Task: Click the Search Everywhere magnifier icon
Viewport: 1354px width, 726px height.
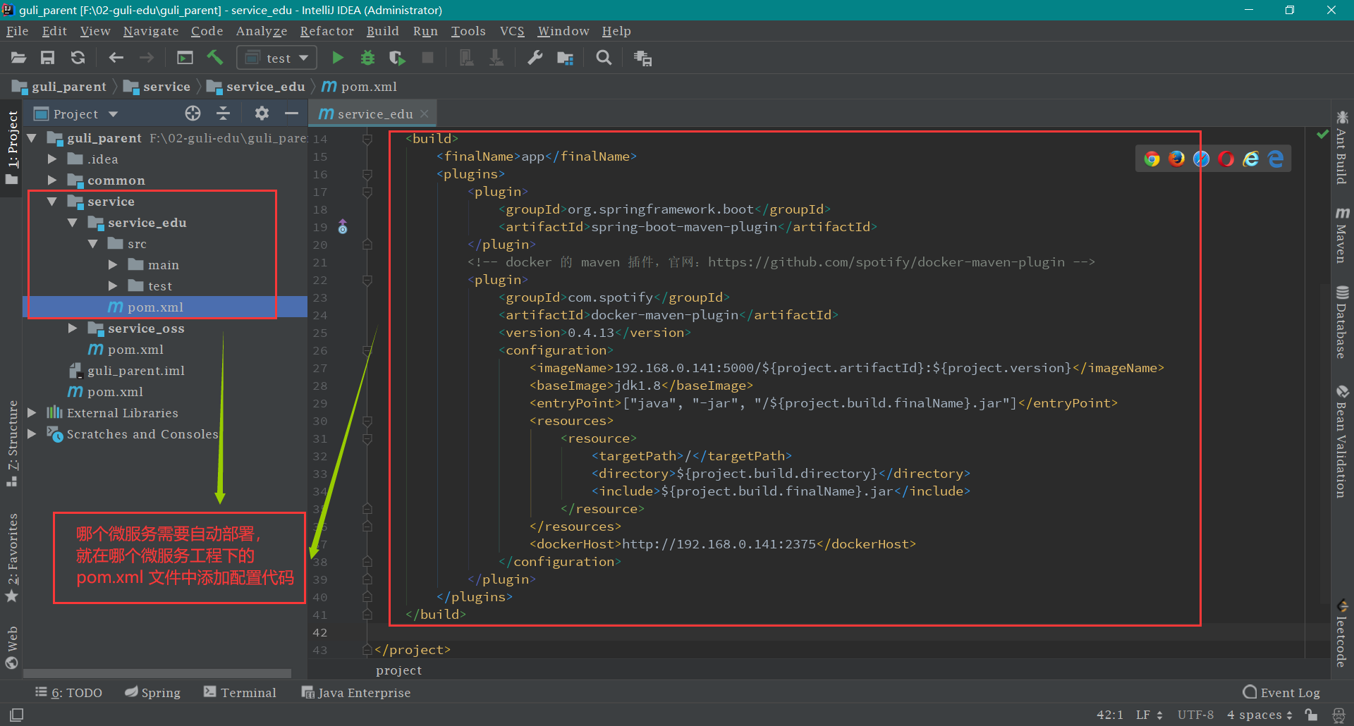Action: coord(604,58)
